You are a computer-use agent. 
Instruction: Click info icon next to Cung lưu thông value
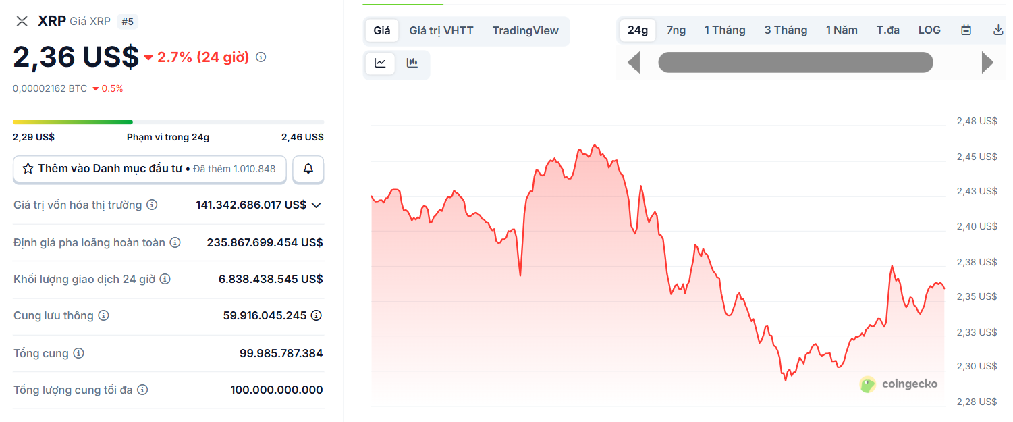(316, 315)
